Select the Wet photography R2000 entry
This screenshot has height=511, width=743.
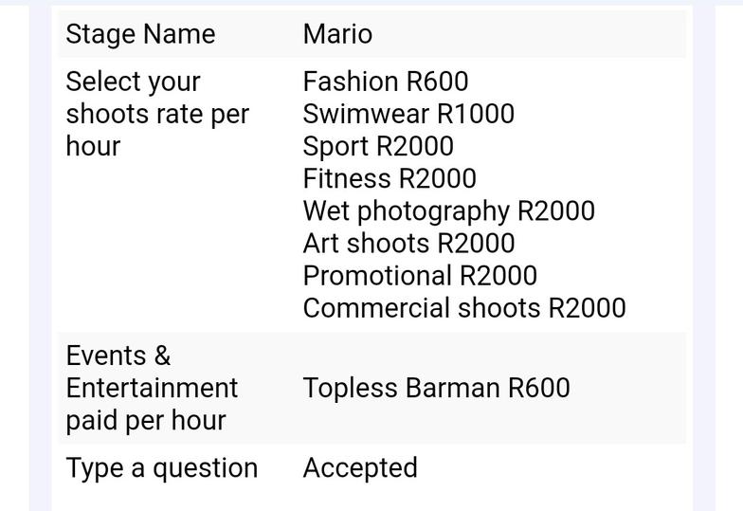coord(449,211)
